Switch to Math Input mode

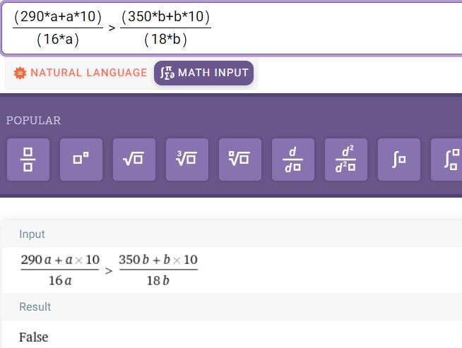pyautogui.click(x=203, y=73)
